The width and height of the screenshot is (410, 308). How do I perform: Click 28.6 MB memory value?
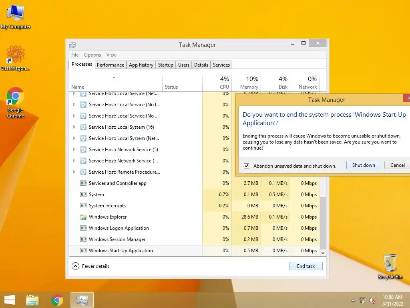[250, 217]
